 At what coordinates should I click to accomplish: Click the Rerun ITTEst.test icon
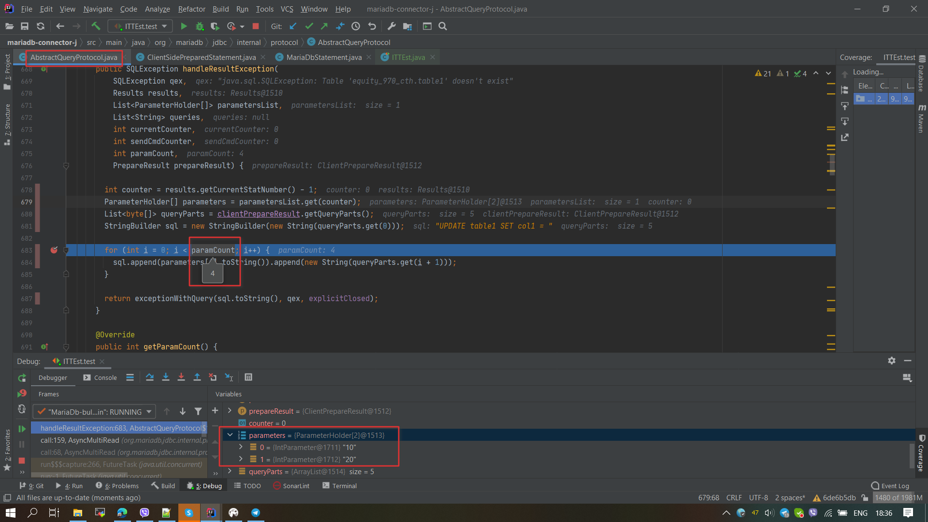22,378
